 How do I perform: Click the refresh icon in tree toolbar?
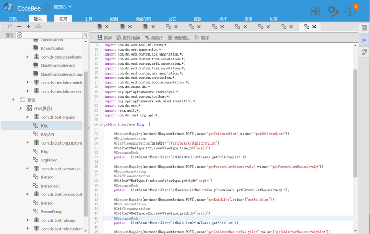(x=9, y=26)
